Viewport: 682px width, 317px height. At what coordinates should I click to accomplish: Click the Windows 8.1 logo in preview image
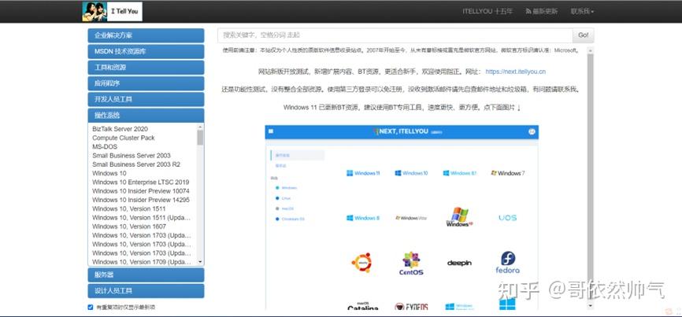pos(460,173)
